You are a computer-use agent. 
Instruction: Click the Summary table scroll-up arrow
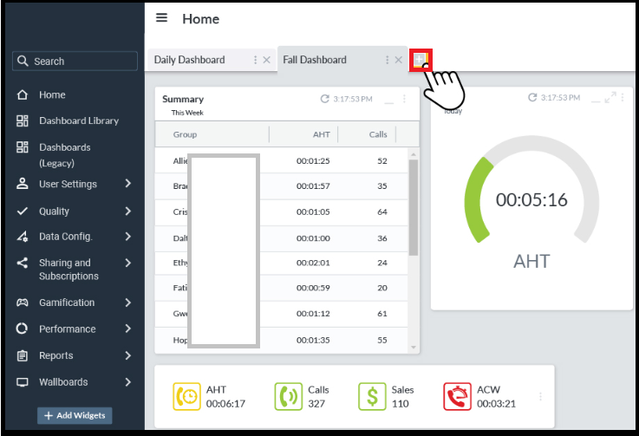click(x=414, y=154)
